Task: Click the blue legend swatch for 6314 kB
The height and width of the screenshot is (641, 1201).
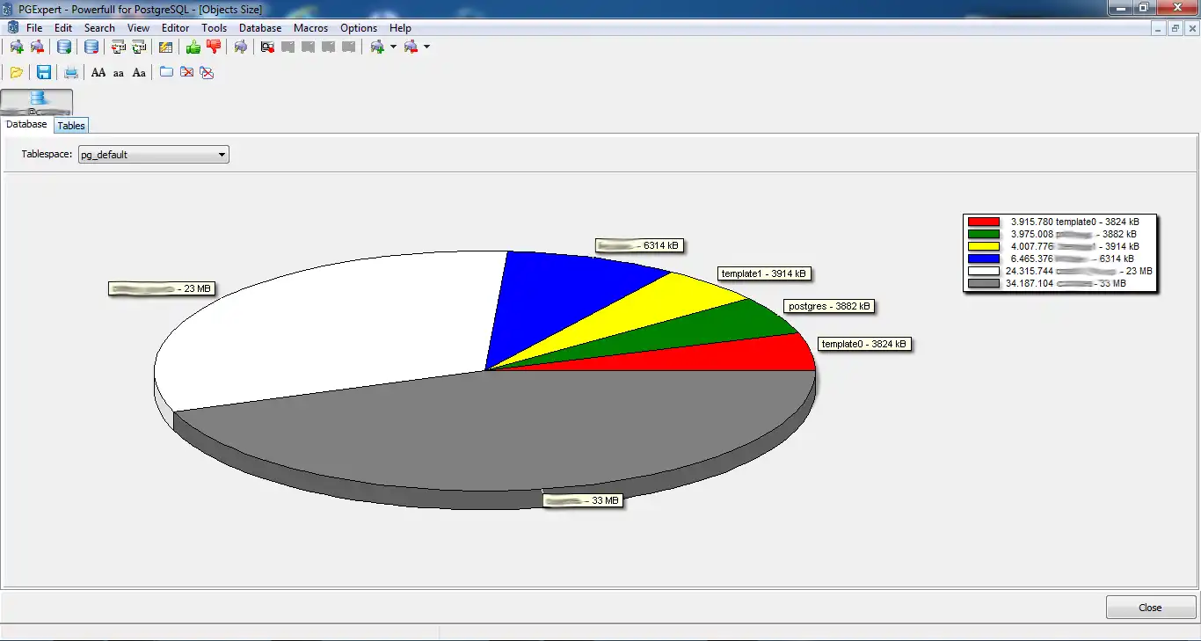Action: [x=984, y=259]
